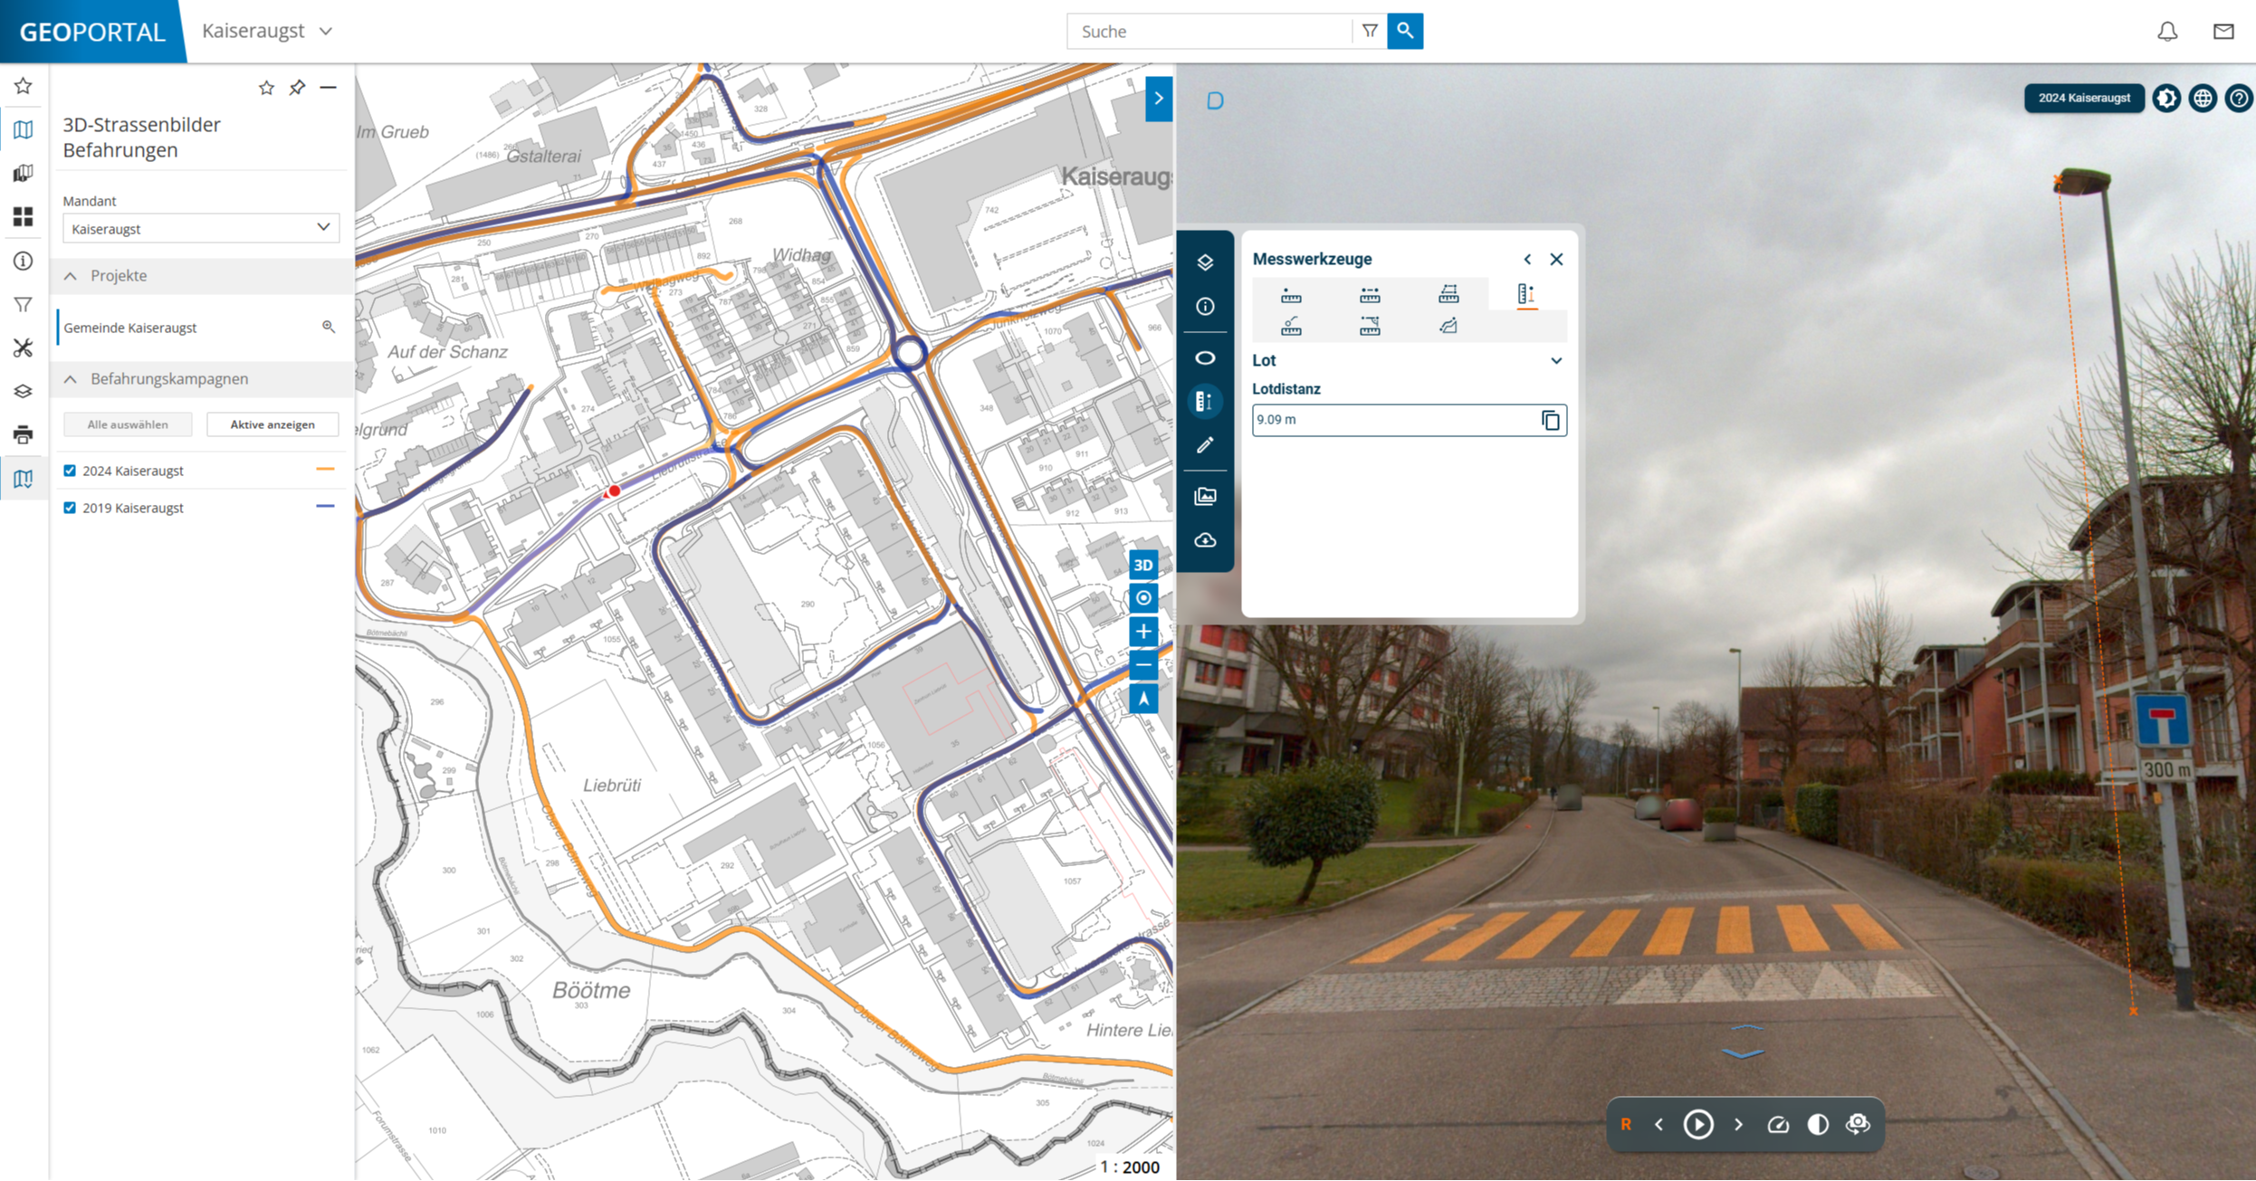Open the print tool in the left sidebar
Viewport: 2256px width, 1181px height.
pos(23,433)
